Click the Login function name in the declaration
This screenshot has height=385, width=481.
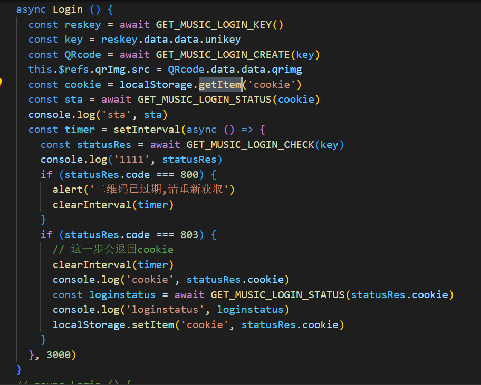68,9
